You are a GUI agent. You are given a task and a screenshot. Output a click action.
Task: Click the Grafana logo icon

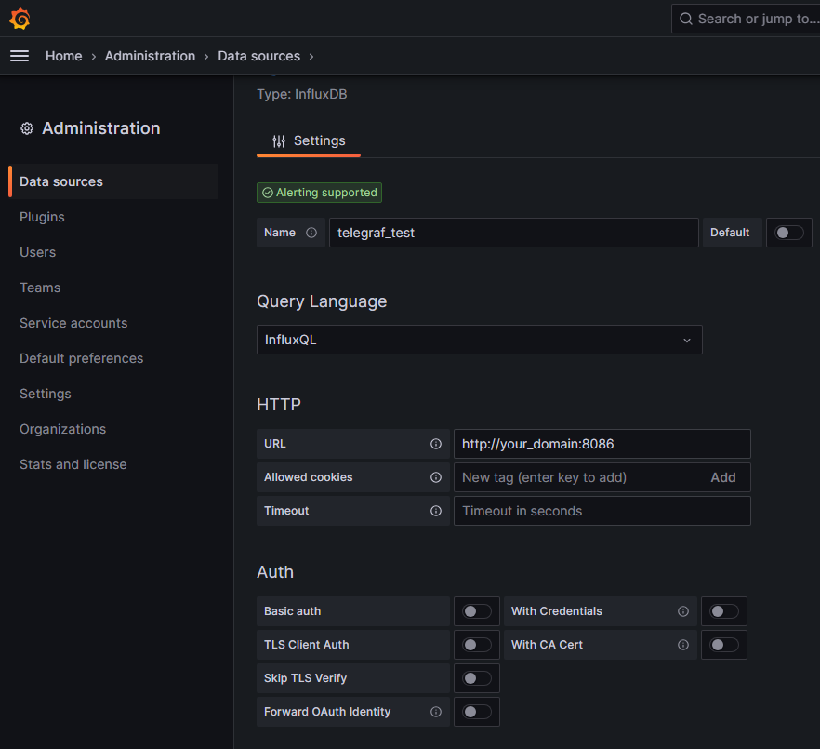(x=20, y=19)
